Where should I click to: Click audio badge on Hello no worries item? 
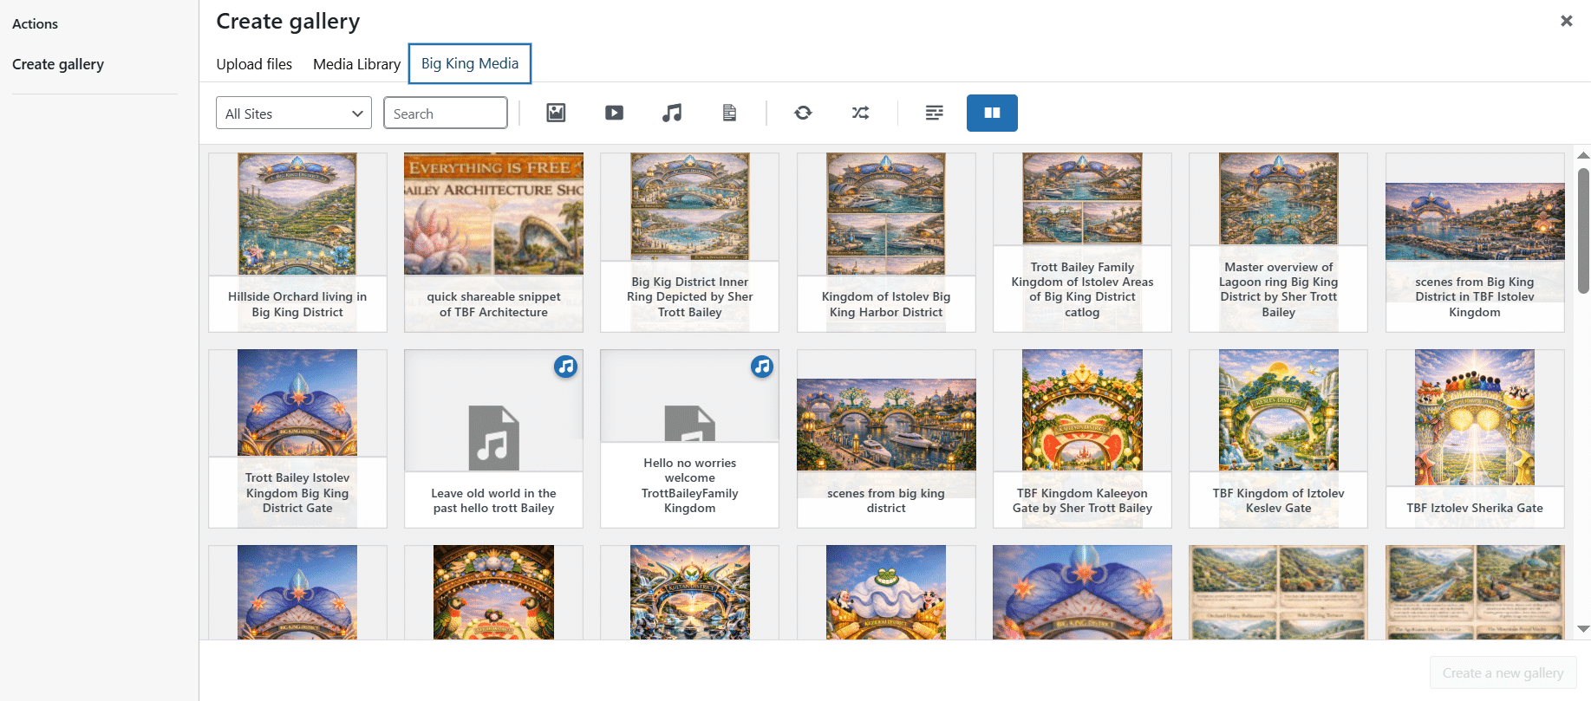(761, 367)
